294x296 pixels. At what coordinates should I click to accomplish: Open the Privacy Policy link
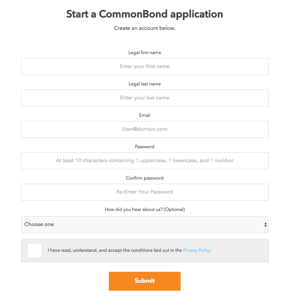(x=197, y=250)
